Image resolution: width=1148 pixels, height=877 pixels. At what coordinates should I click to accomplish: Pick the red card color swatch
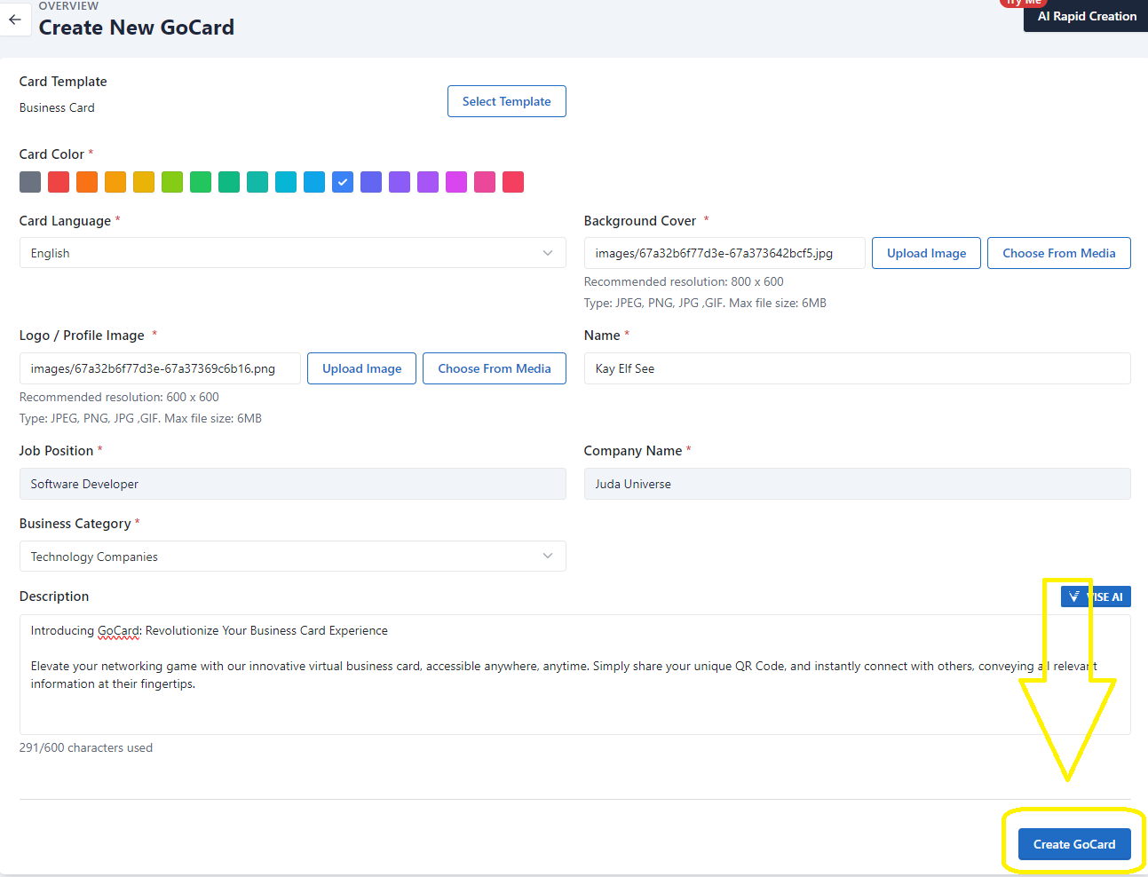pyautogui.click(x=59, y=182)
